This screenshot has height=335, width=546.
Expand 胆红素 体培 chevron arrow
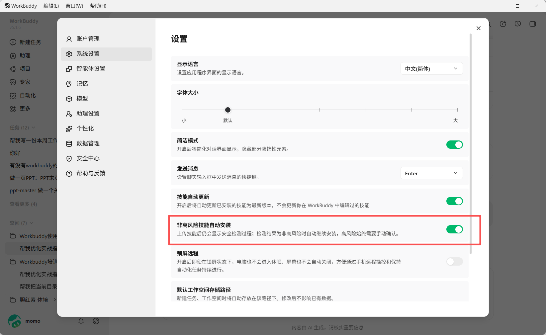(x=55, y=300)
